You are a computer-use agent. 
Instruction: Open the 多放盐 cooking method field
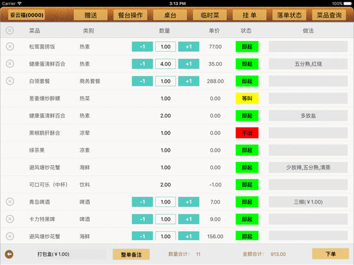pyautogui.click(x=308, y=116)
